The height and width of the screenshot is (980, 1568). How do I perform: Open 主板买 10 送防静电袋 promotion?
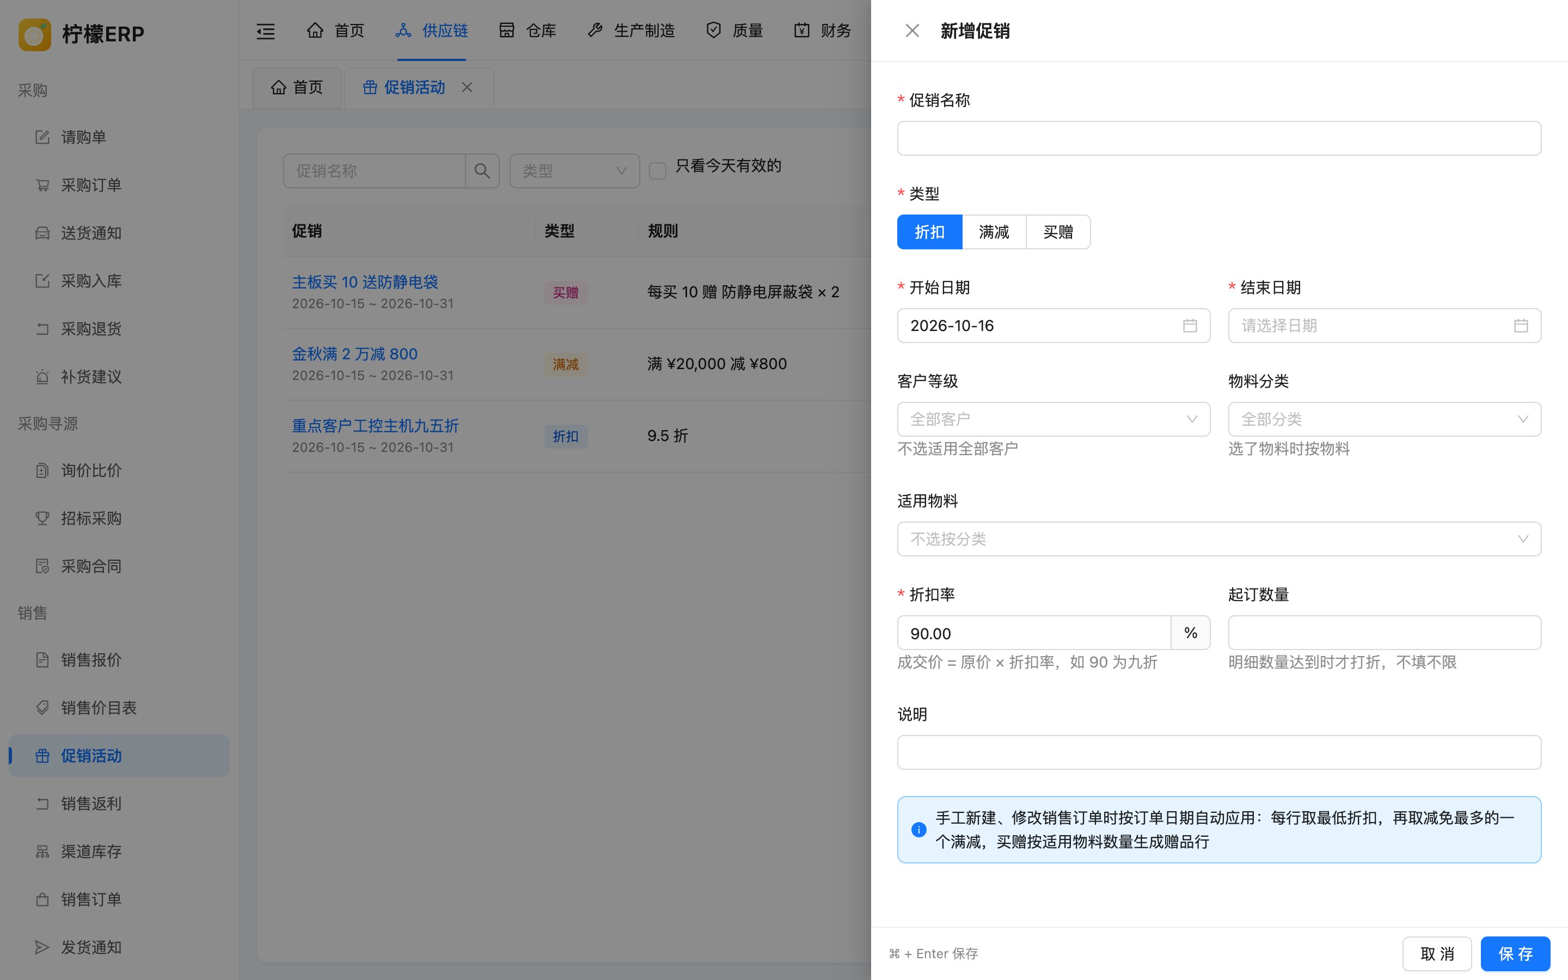click(x=365, y=282)
